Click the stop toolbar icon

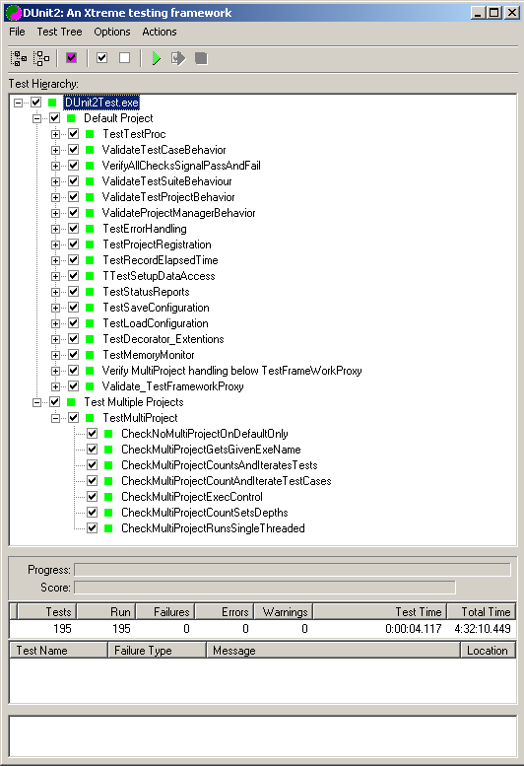click(x=201, y=58)
